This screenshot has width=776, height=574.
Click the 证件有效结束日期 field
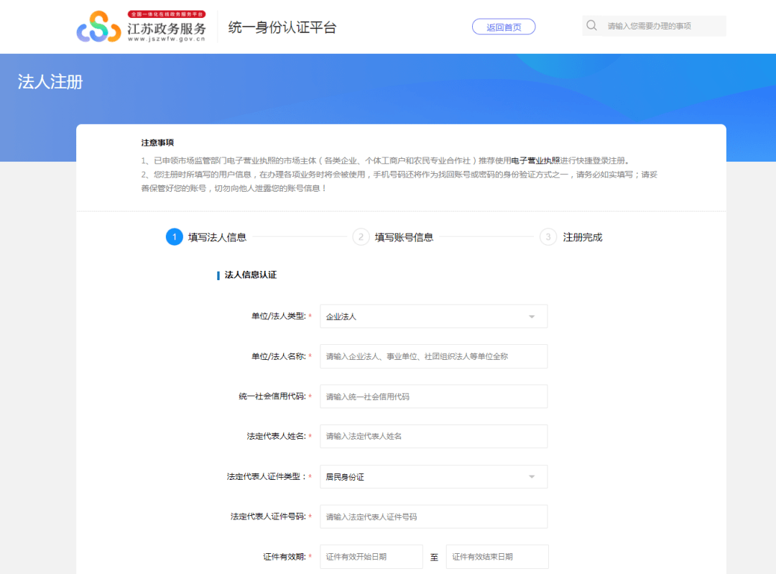pos(497,557)
